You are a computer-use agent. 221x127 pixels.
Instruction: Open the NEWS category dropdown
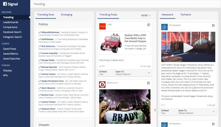[x=146, y=16]
